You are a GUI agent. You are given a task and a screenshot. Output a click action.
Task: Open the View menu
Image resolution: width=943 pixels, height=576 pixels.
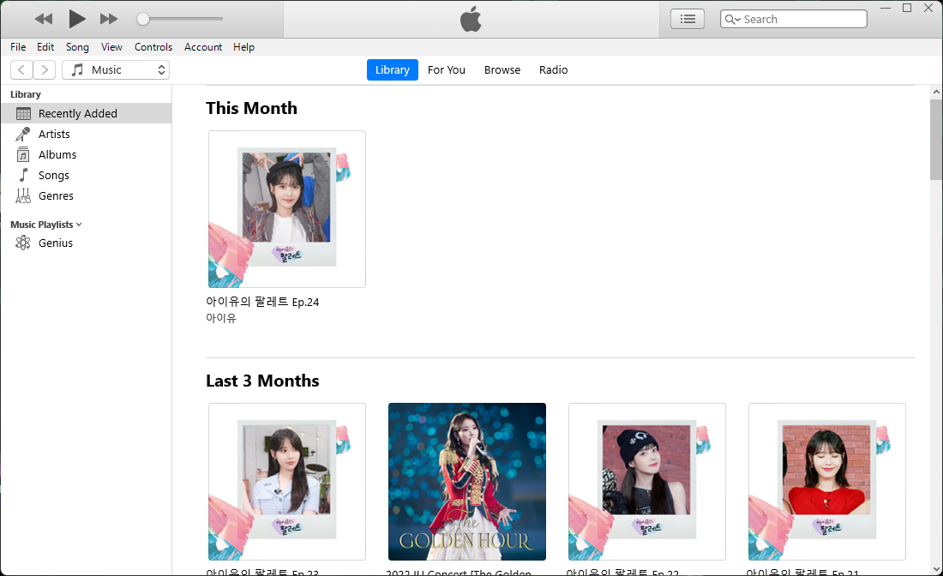pyautogui.click(x=111, y=47)
